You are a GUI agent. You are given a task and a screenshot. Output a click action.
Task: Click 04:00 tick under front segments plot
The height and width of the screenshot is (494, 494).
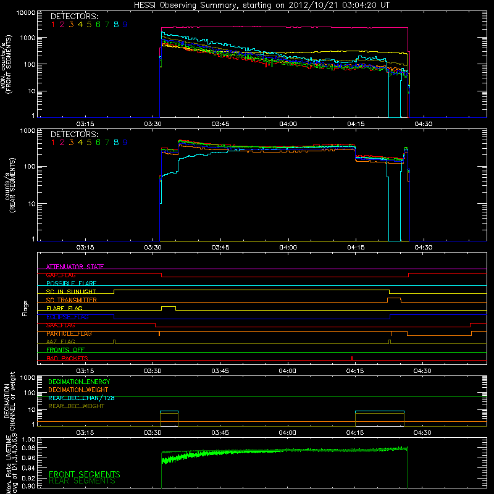[288, 124]
